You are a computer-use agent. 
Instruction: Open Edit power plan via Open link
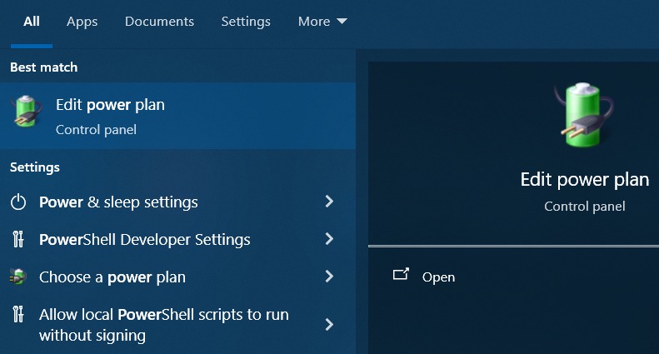point(438,277)
